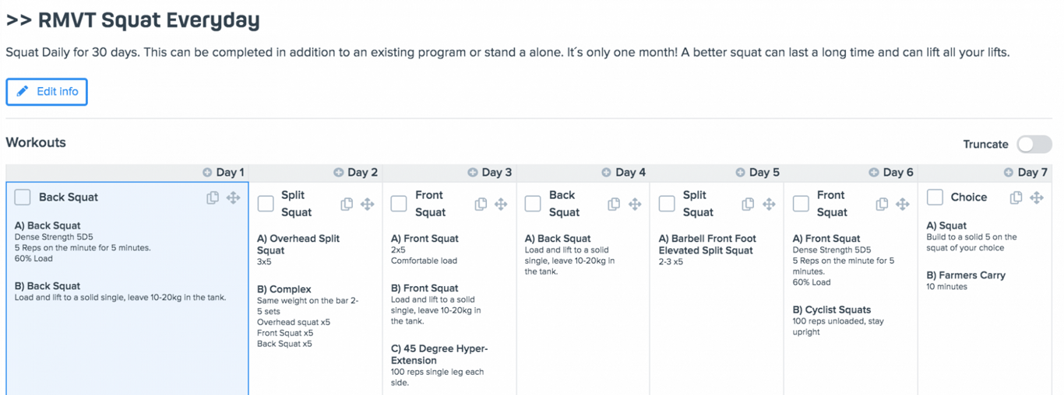Open the Day 6 Cyclist Squats exercise
This screenshot has height=395, width=1064.
click(x=831, y=309)
